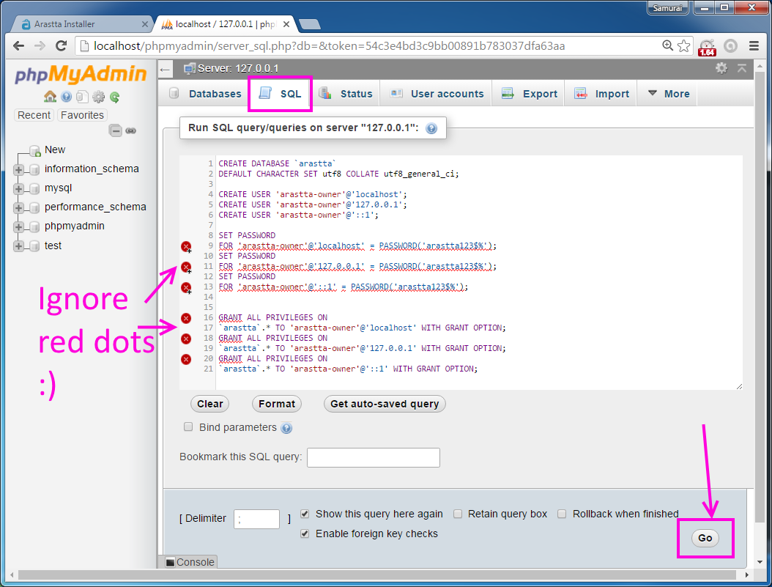Uncheck Enable foreign key checks
The height and width of the screenshot is (587, 772).
pos(305,534)
